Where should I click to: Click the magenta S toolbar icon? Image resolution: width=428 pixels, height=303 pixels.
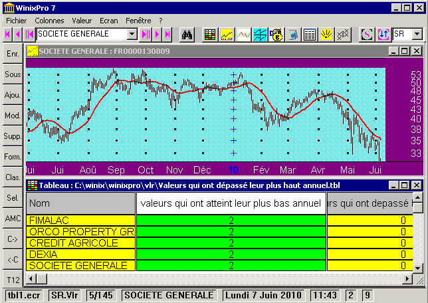pos(367,35)
